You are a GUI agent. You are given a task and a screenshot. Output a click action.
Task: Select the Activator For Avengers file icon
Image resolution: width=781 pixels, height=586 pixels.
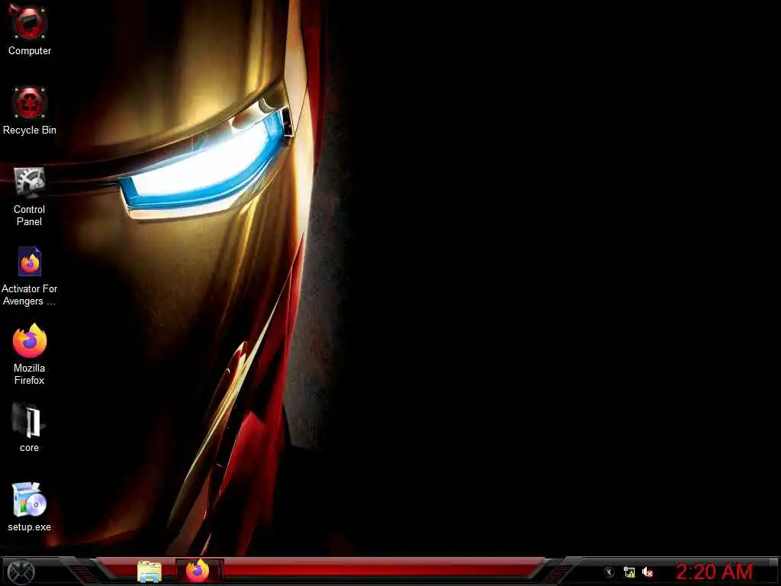pos(30,261)
